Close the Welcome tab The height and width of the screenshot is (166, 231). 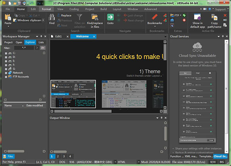(94, 37)
